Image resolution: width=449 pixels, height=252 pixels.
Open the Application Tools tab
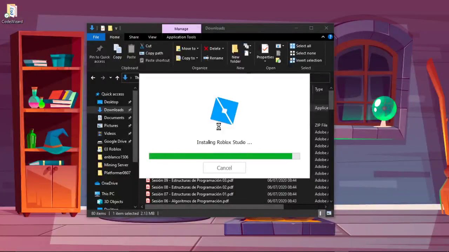181,37
